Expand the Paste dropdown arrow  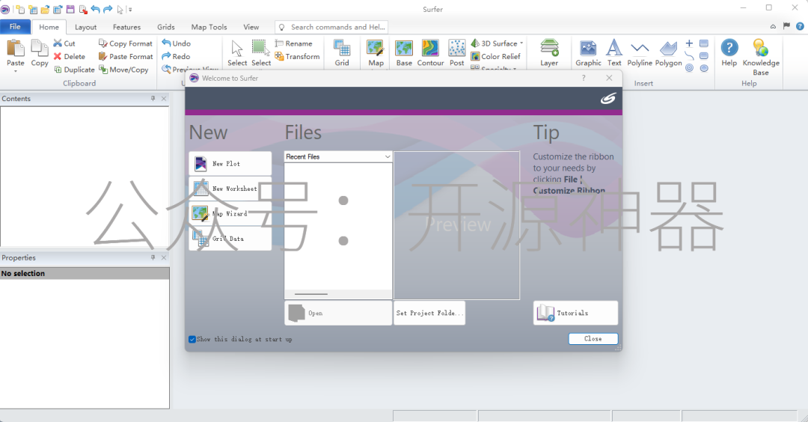(15, 71)
